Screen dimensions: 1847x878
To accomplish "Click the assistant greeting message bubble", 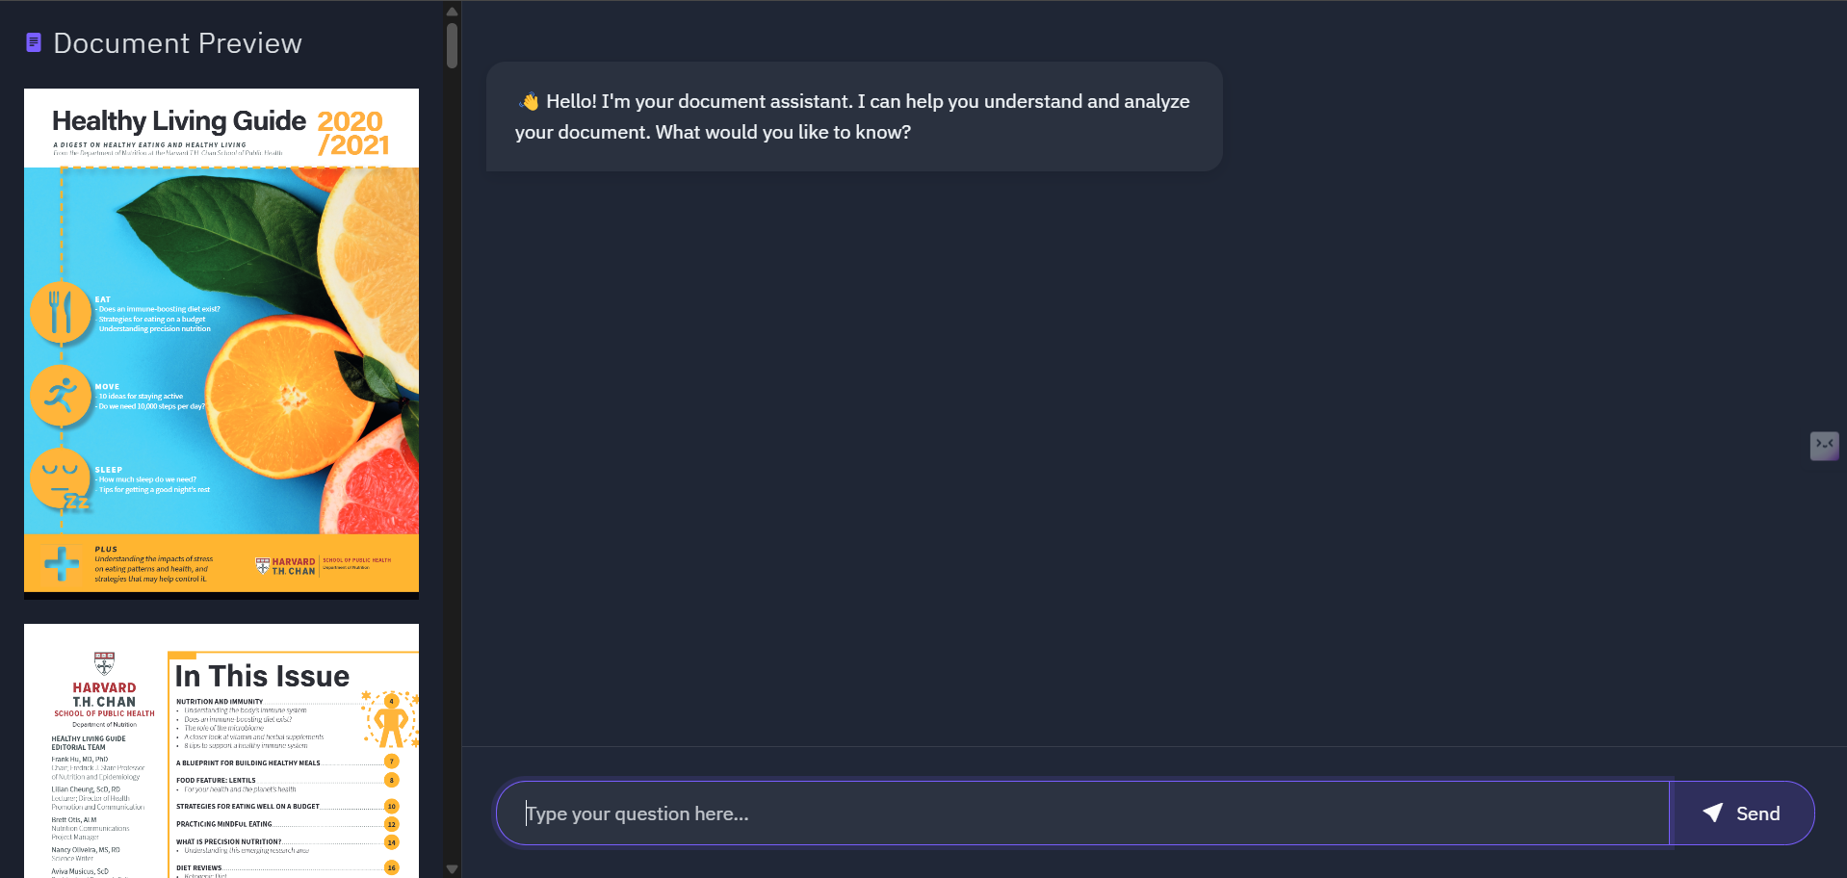I will (854, 116).
